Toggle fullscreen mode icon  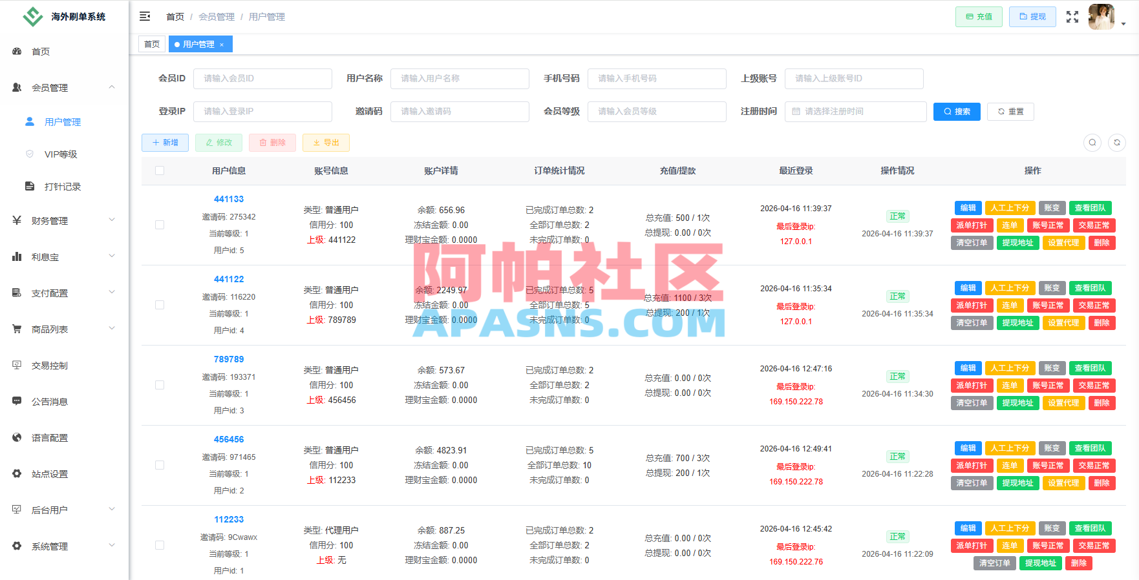click(1072, 17)
